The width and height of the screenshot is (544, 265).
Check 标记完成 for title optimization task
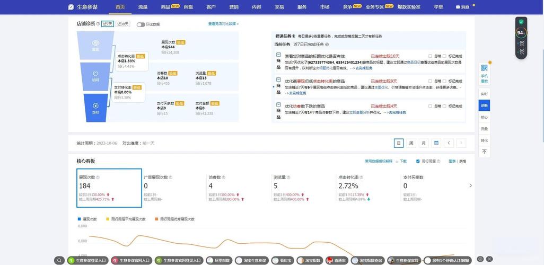coord(444,56)
